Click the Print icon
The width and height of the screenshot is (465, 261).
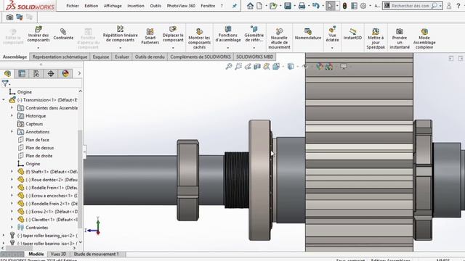[302, 6]
